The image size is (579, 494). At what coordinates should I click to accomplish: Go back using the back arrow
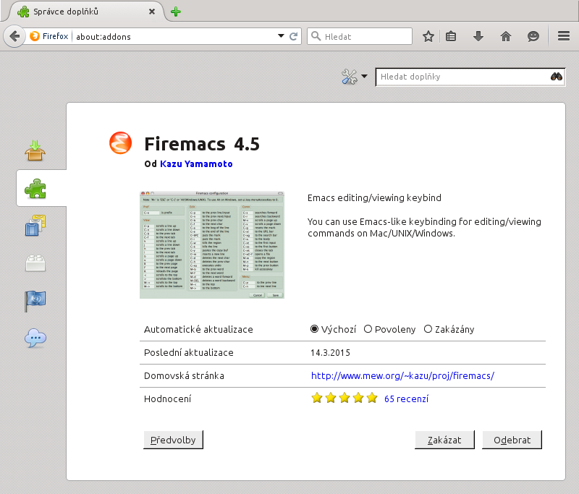coord(14,36)
